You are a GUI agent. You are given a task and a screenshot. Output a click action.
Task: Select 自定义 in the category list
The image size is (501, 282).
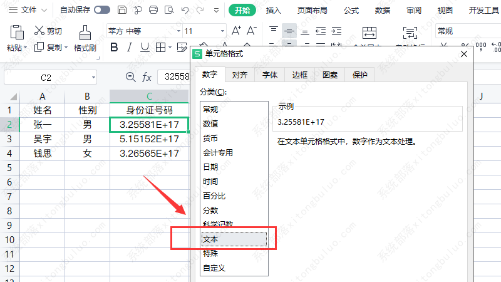tap(214, 268)
